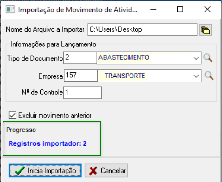Minimize the import dialog window

pyautogui.click(x=153, y=9)
